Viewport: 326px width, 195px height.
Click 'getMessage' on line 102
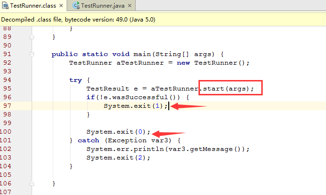pyautogui.click(x=211, y=149)
